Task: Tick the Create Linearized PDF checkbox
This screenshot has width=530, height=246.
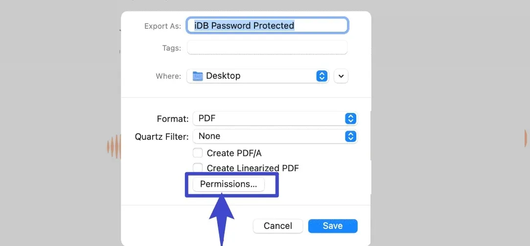Action: coord(198,168)
